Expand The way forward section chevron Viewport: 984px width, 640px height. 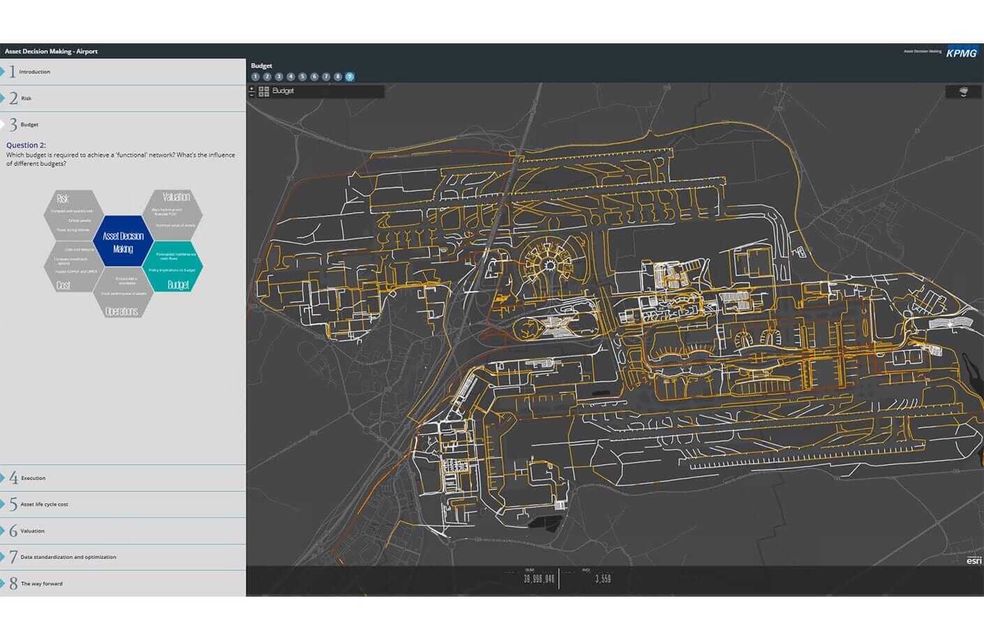3,583
